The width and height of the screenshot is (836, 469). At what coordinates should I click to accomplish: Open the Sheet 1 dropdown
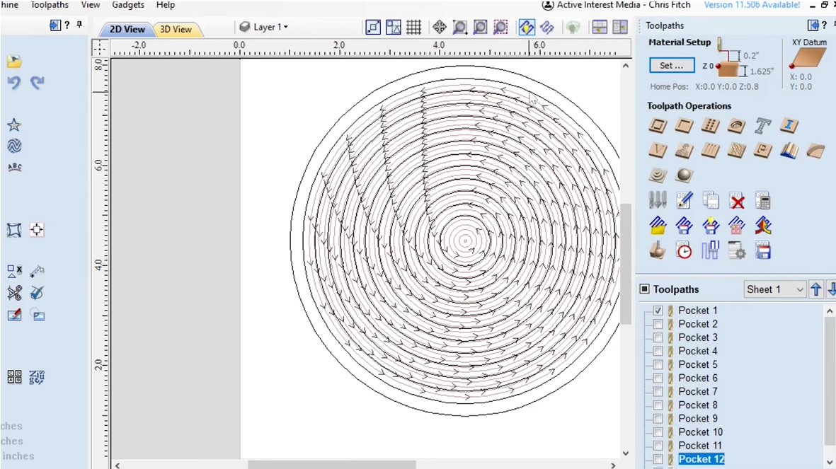pos(775,289)
